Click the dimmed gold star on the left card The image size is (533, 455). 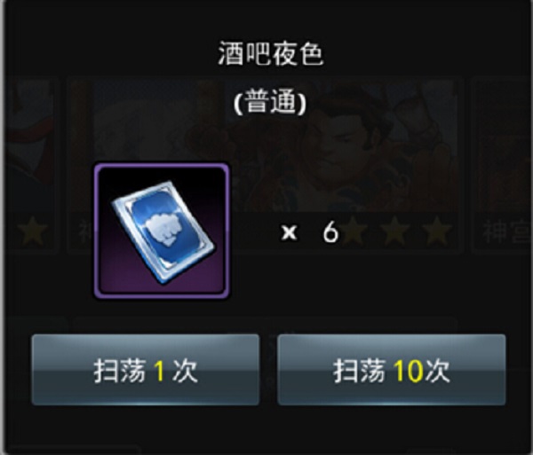[x=32, y=231]
